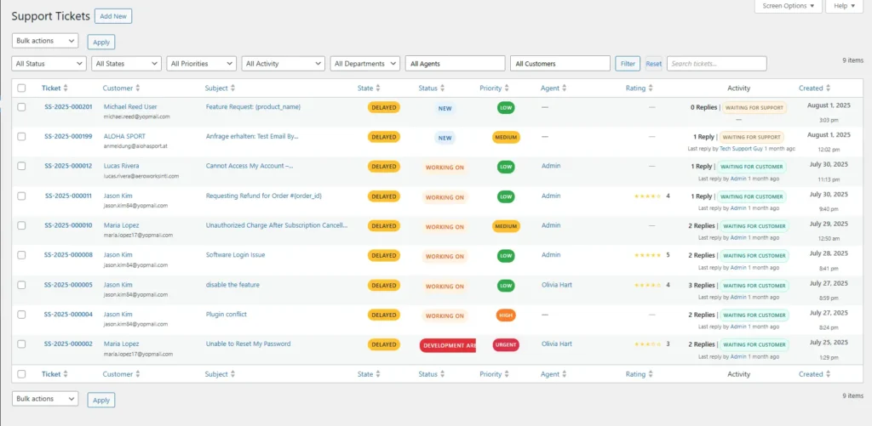Check the box for ticket SS-2025-000201
The width and height of the screenshot is (872, 426).
click(x=21, y=107)
